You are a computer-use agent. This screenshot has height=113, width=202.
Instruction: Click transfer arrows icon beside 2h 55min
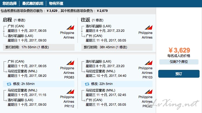click(9, 84)
